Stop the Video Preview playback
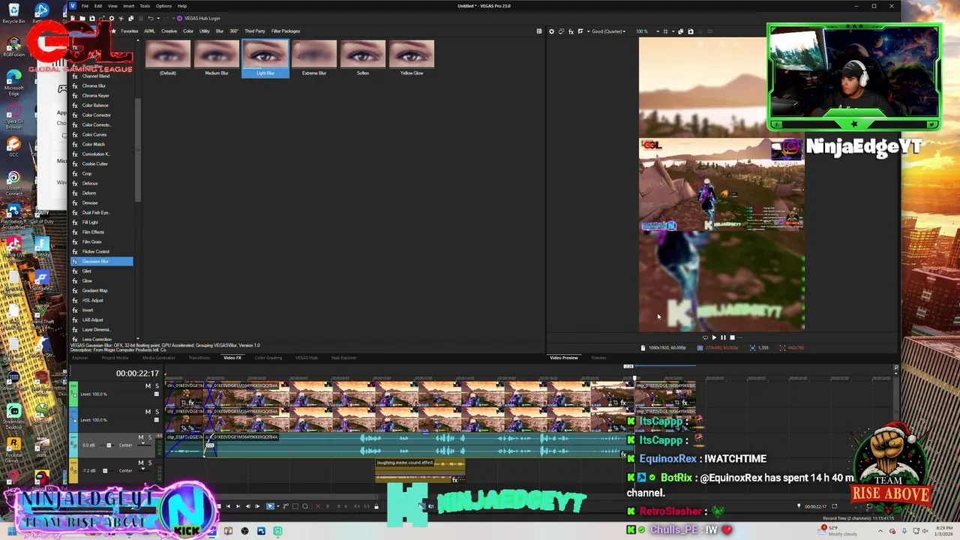This screenshot has width=960, height=540. tap(733, 337)
